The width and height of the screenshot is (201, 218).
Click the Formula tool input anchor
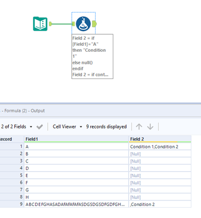click(73, 24)
